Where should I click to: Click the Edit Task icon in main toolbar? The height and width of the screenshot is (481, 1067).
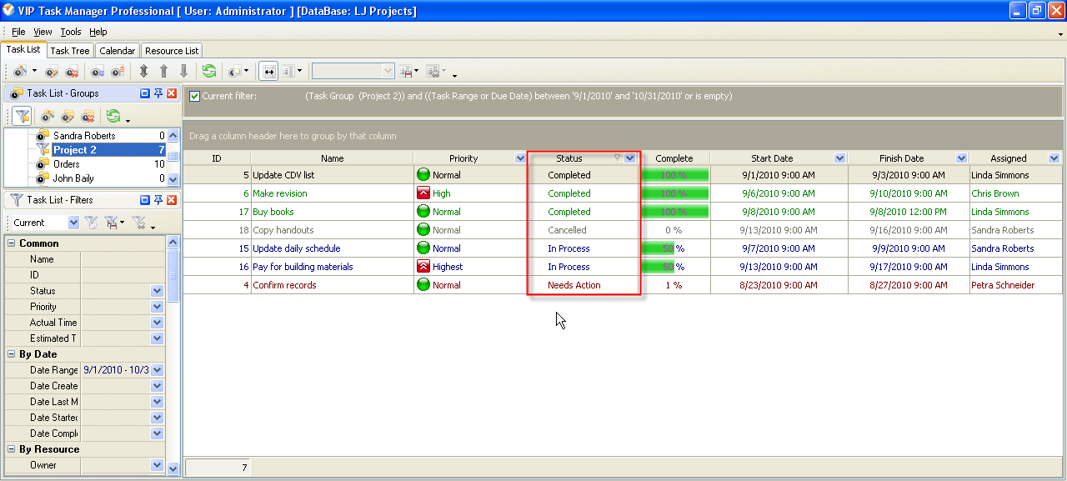tap(52, 72)
